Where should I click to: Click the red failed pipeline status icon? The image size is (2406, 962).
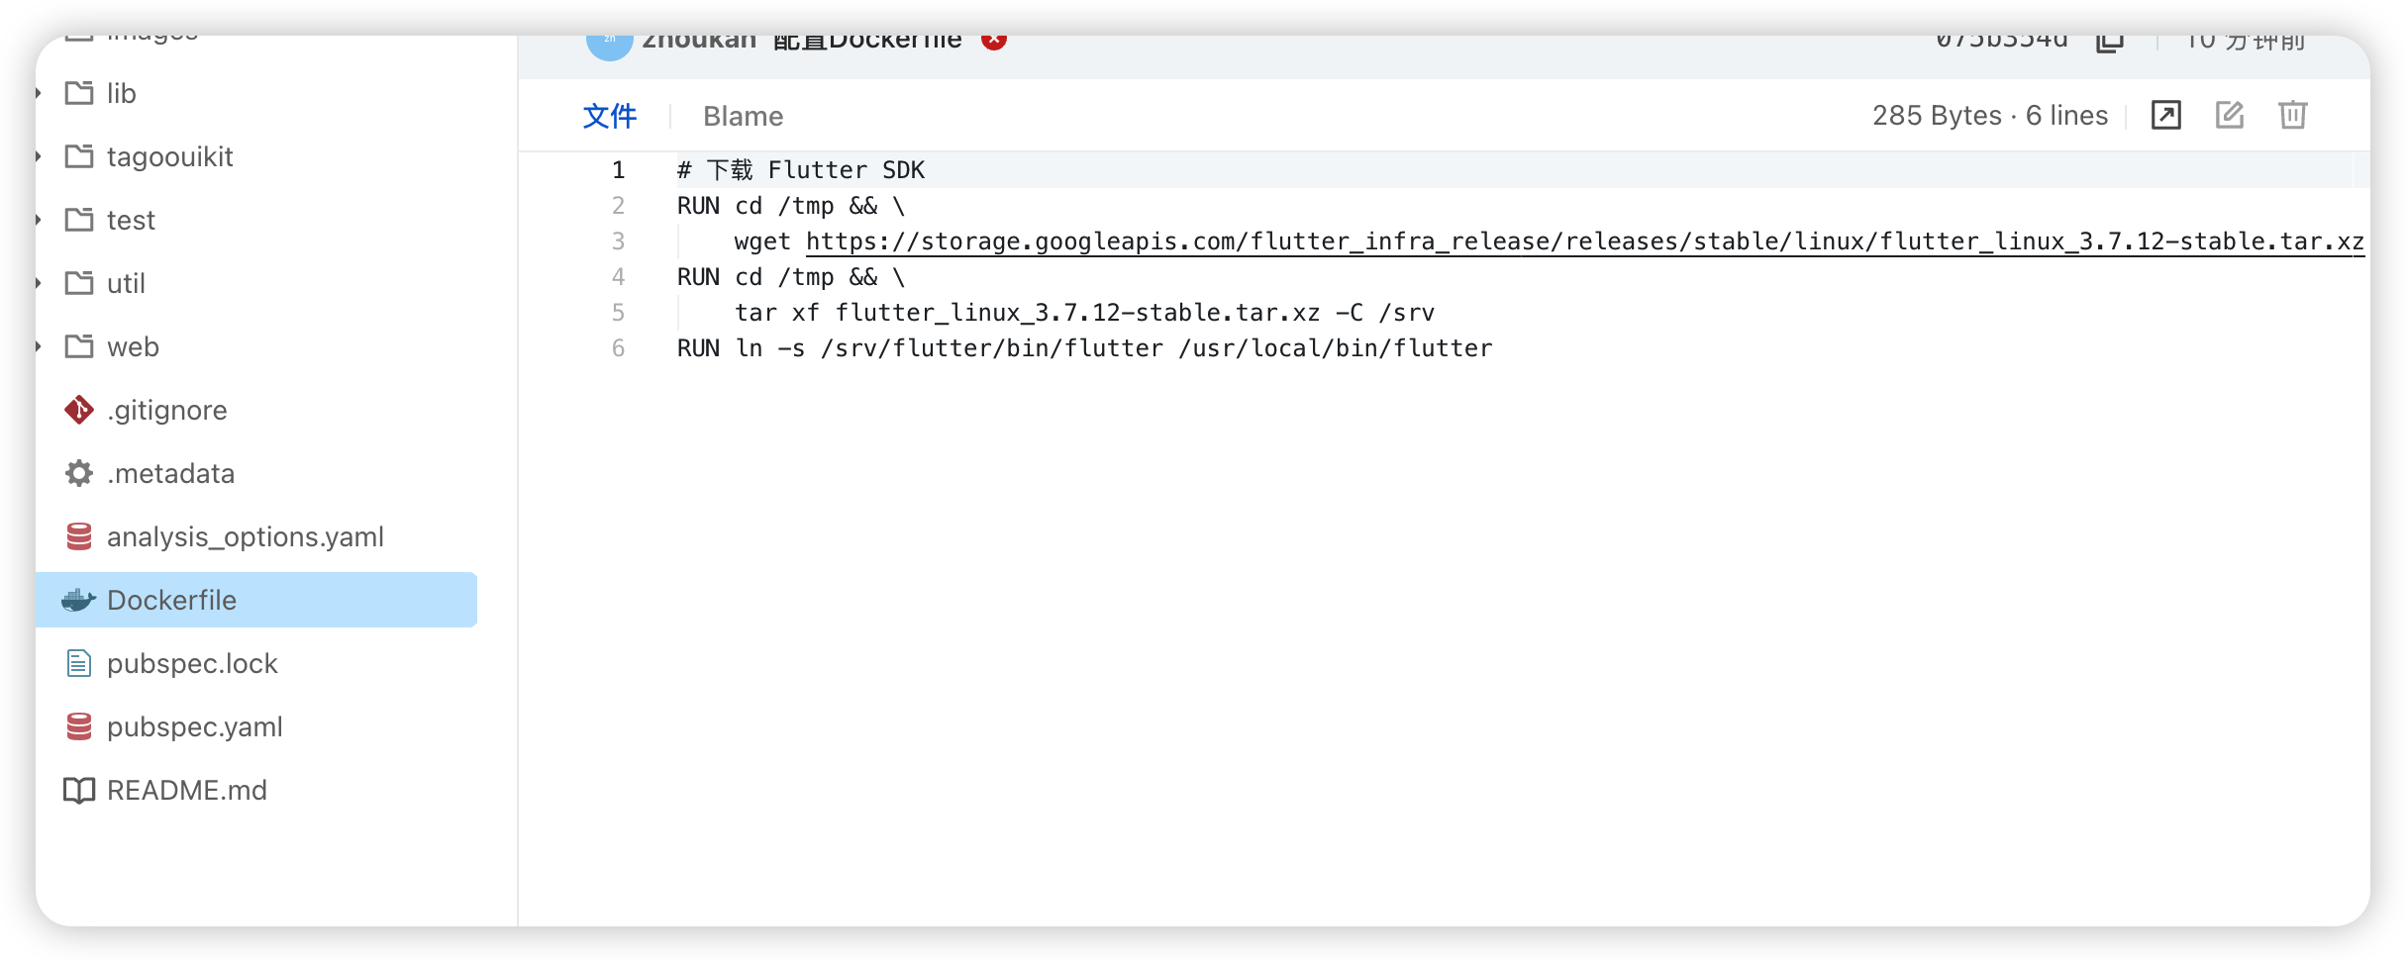click(x=994, y=42)
